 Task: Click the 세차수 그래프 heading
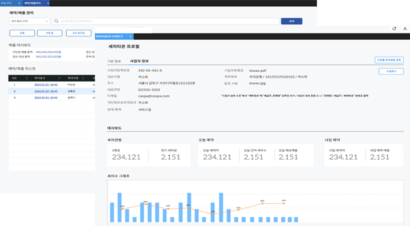click(119, 176)
